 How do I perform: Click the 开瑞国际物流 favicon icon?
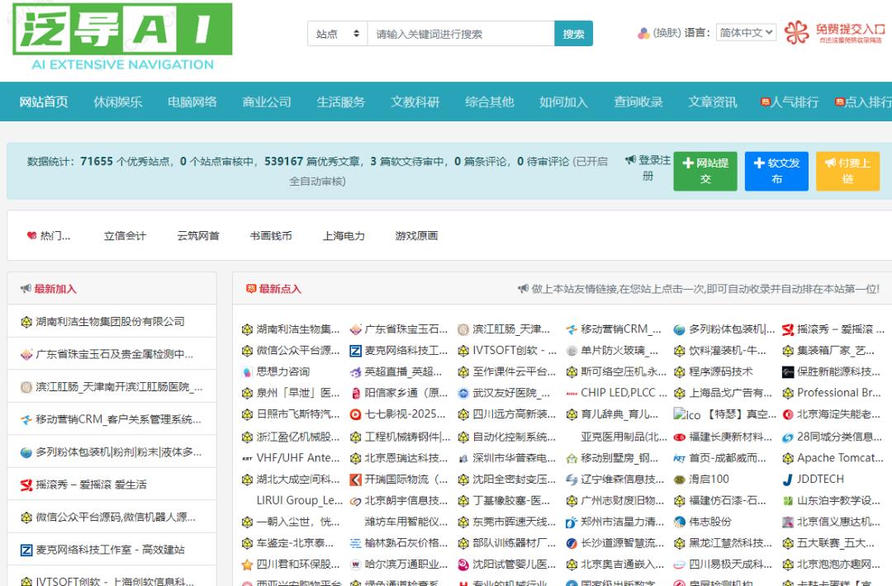coord(355,480)
